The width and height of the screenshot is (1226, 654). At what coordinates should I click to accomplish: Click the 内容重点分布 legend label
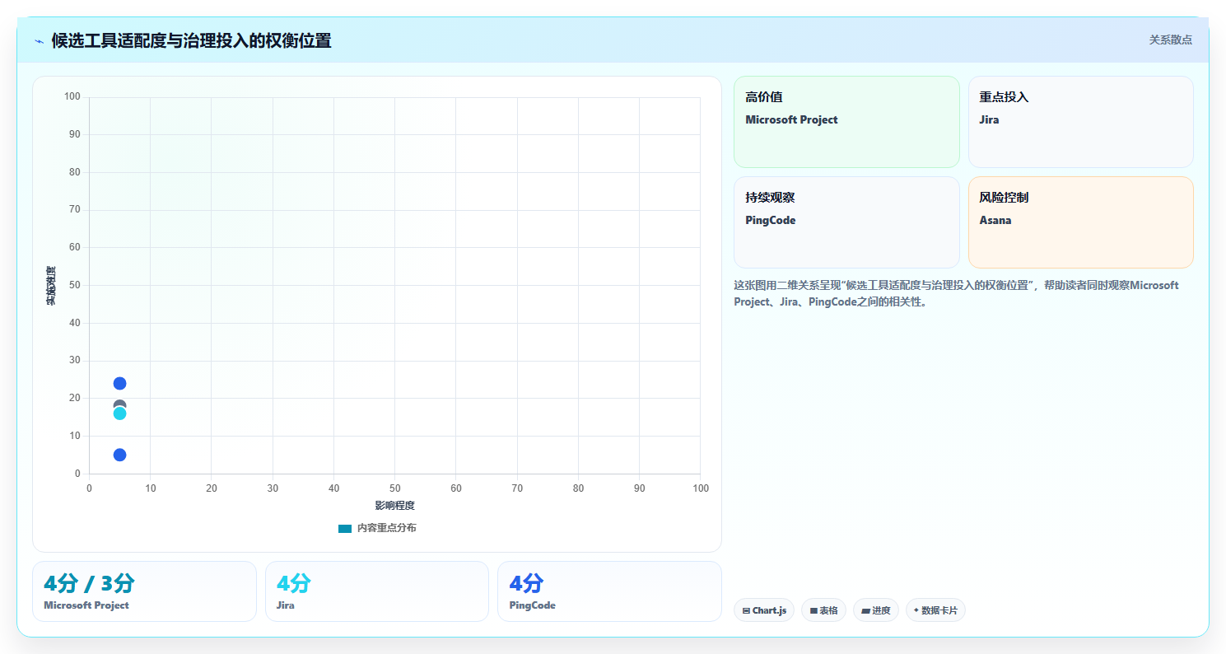[386, 528]
